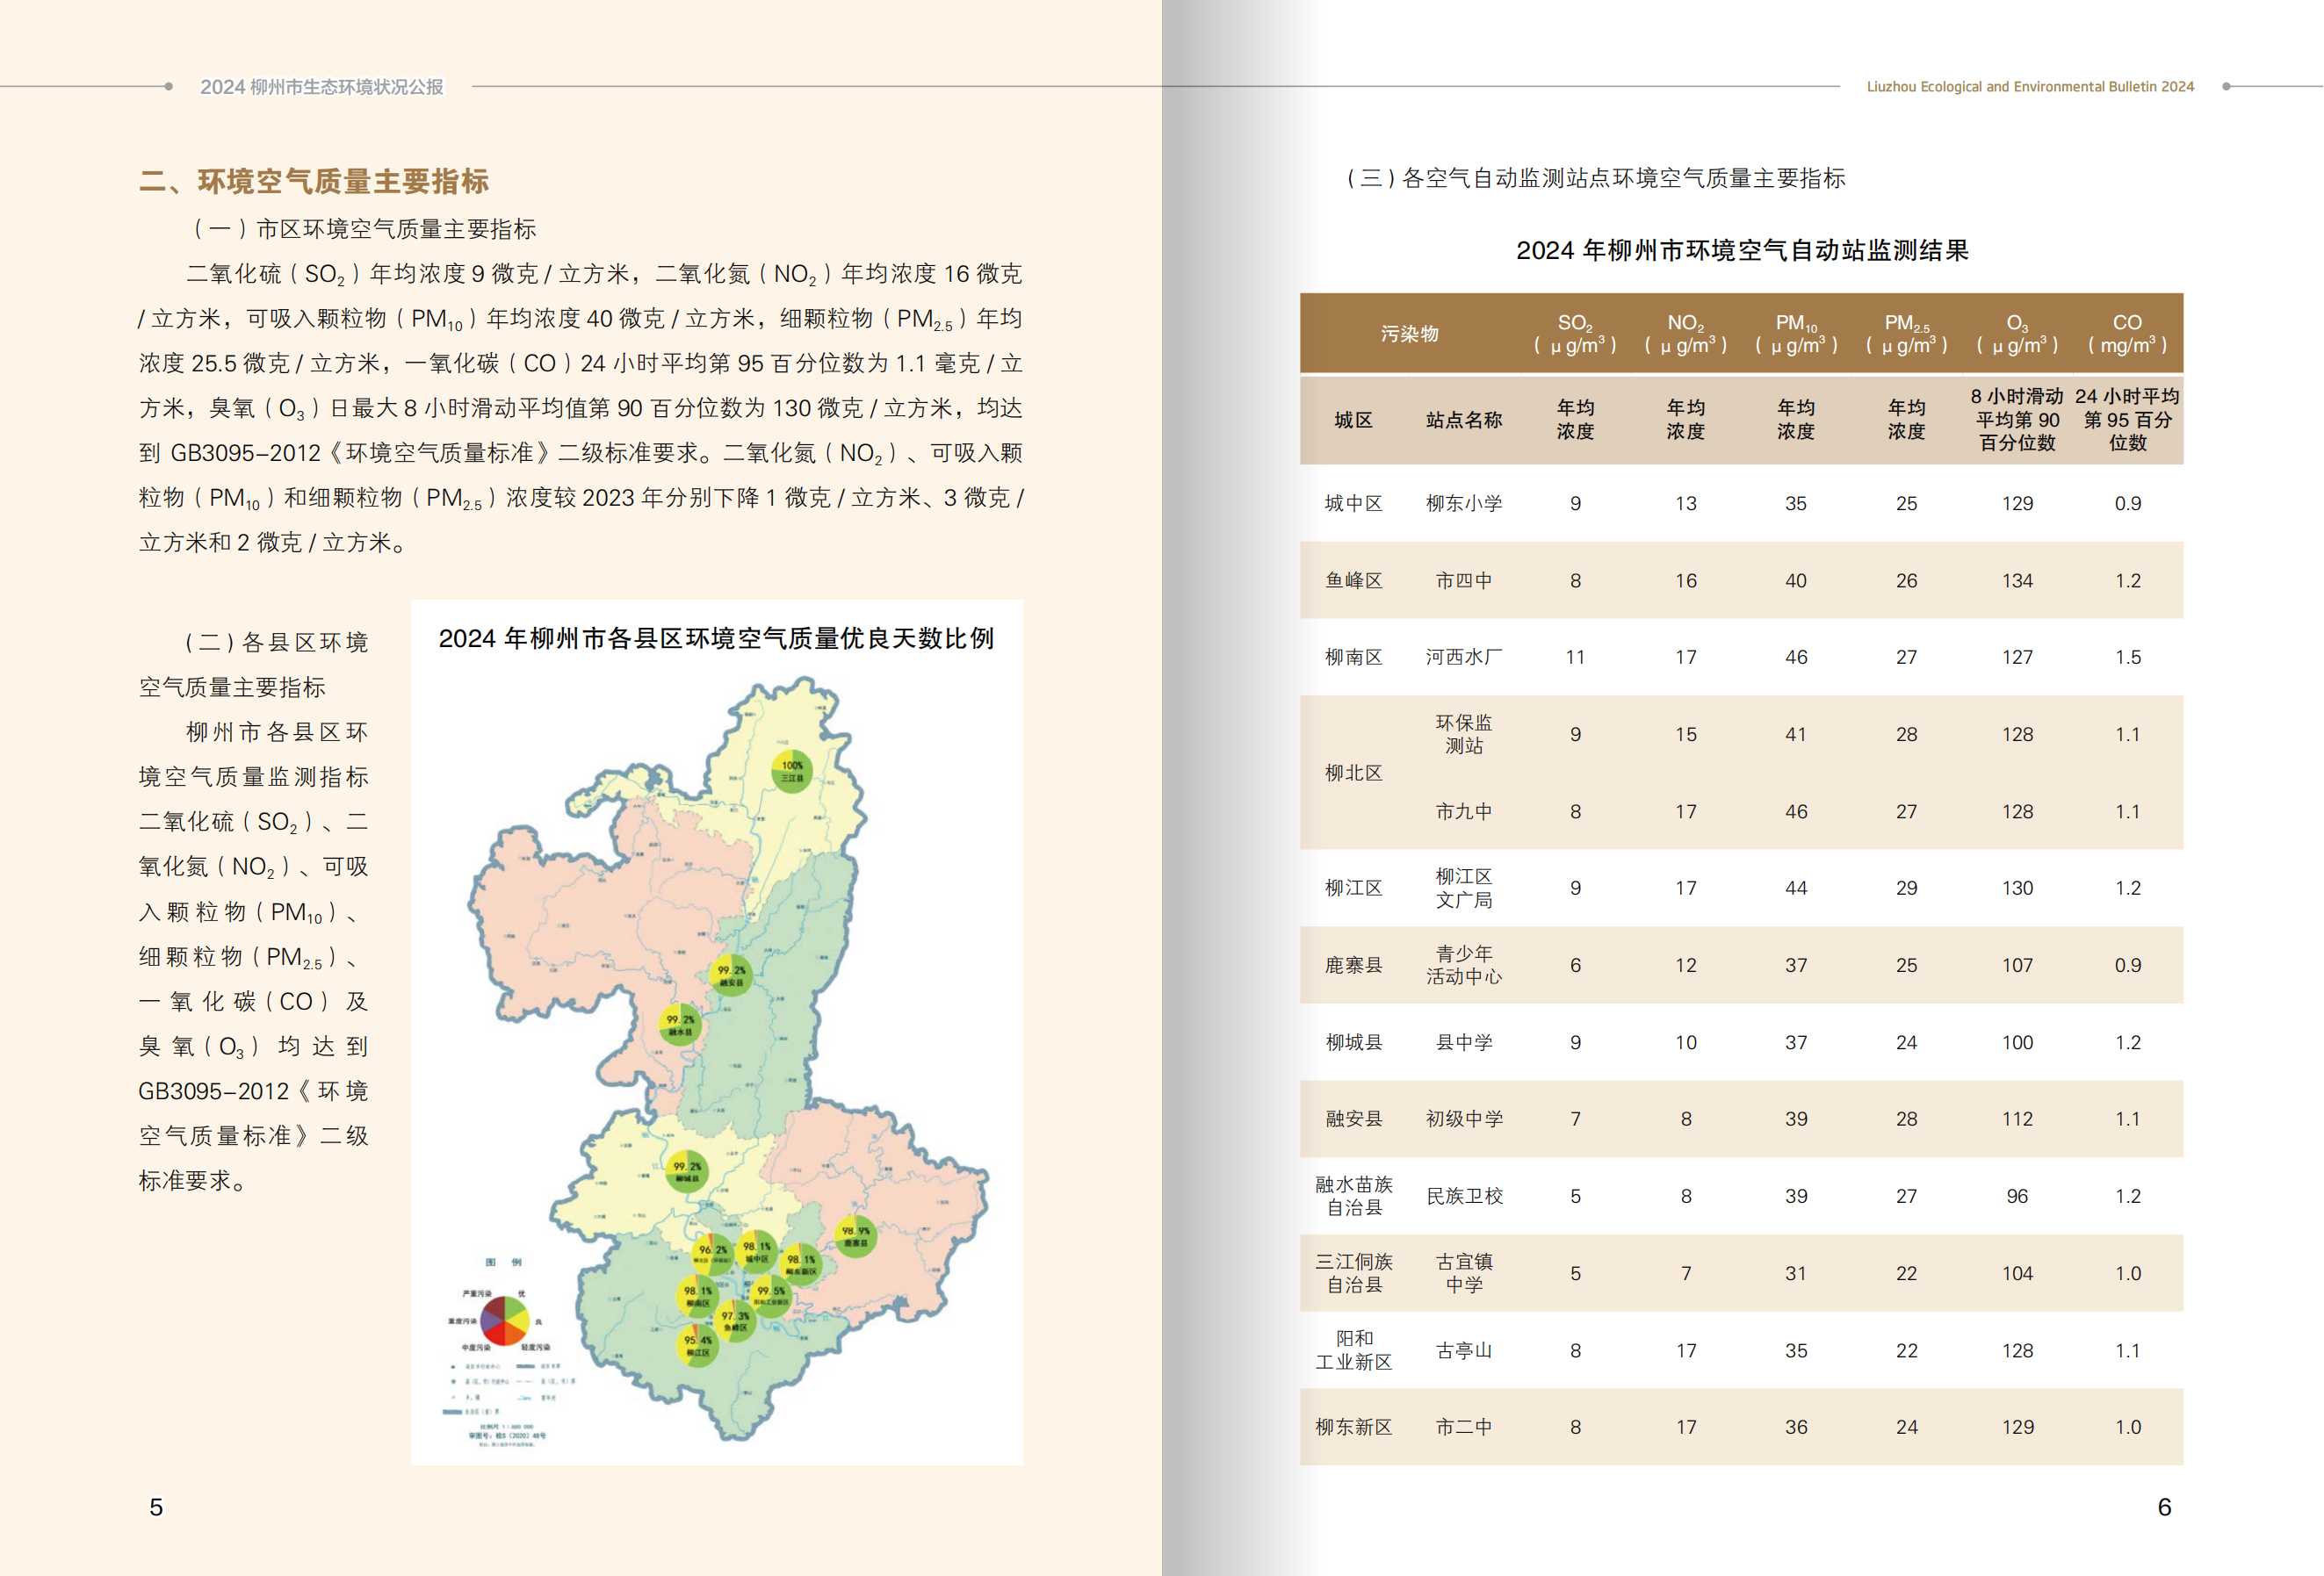The image size is (2324, 1576).
Task: Click the SO₂ value 11 in the 柳南区 row
Action: click(x=1575, y=658)
